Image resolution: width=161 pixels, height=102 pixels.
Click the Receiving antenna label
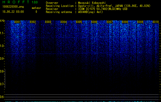tap(59, 12)
